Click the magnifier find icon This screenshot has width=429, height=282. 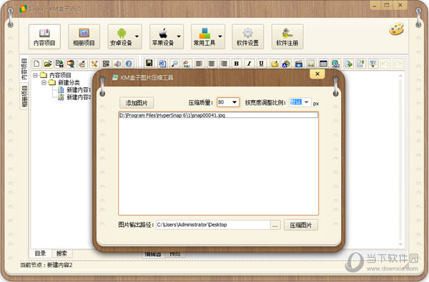174,64
